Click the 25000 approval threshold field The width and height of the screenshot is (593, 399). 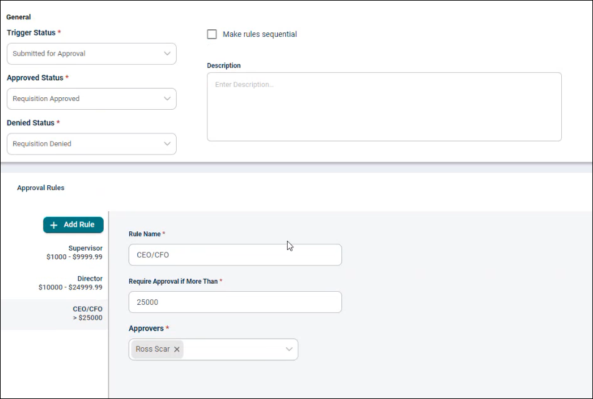coord(235,302)
